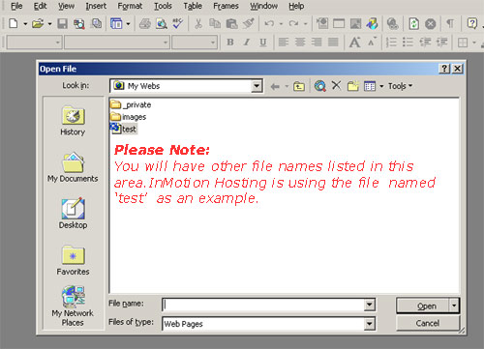Go to Favorites in places bar
The width and height of the screenshot is (484, 349).
click(73, 260)
